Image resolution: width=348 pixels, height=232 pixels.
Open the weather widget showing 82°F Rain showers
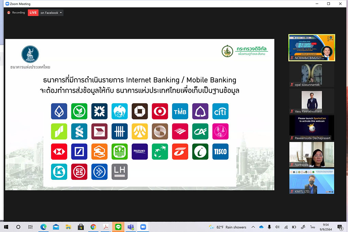tap(227, 227)
